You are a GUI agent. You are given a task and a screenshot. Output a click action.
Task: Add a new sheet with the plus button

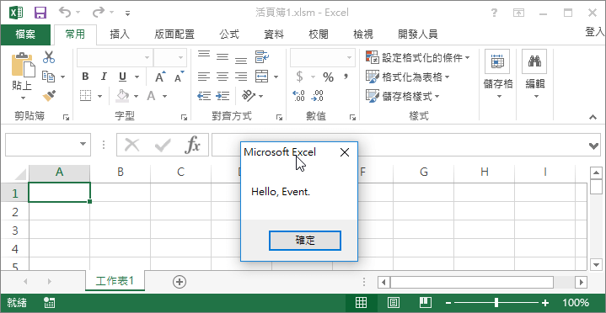tap(180, 282)
